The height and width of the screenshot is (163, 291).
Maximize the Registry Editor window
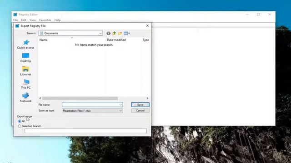tap(258, 14)
